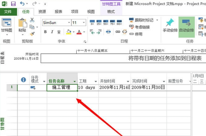
Task: Toggle Bold formatting
Action: click(x=45, y=32)
